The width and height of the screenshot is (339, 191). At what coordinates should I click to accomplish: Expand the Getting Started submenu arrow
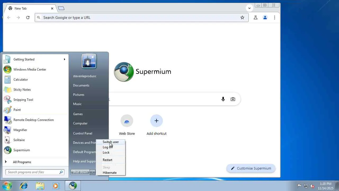(64, 59)
